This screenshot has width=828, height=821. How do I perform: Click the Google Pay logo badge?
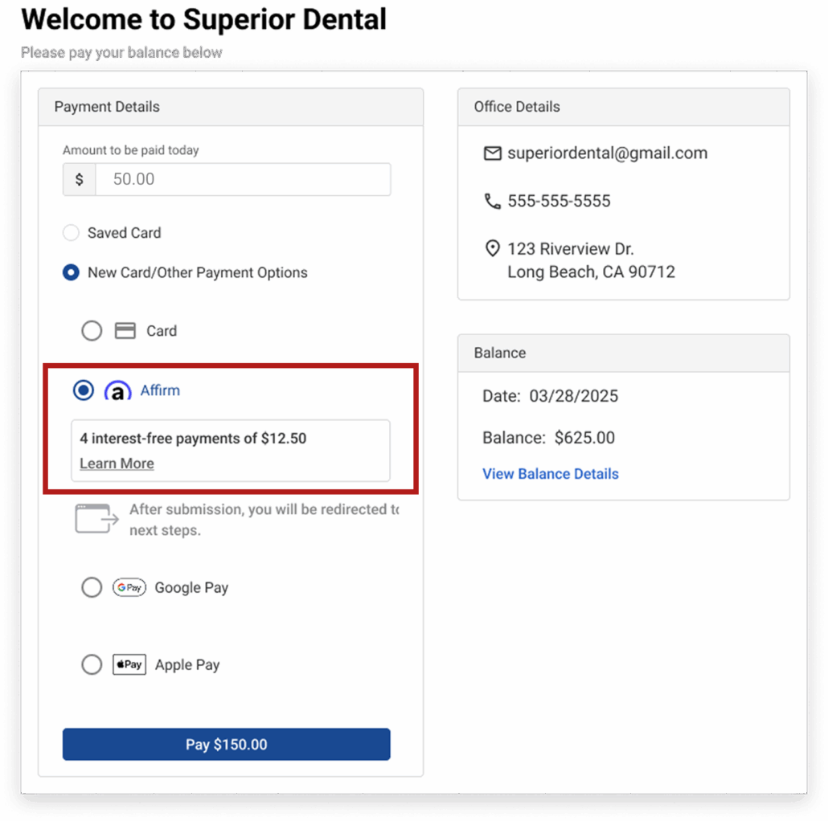129,588
